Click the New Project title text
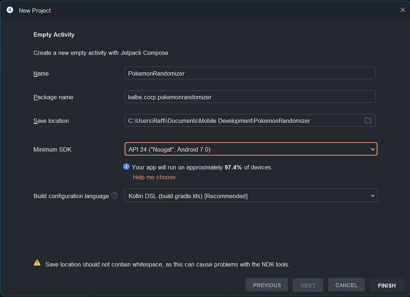This screenshot has height=297, width=410. click(x=35, y=11)
